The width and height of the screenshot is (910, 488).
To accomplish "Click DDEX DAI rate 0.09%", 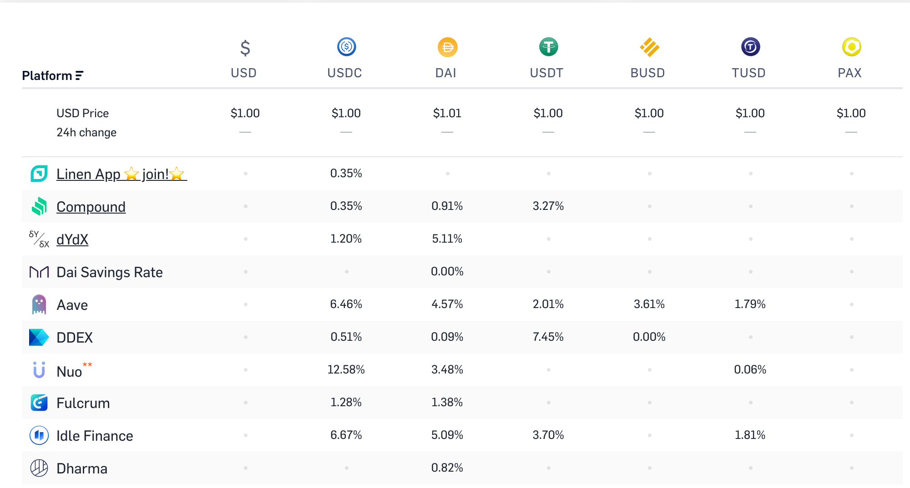I will coord(447,337).
